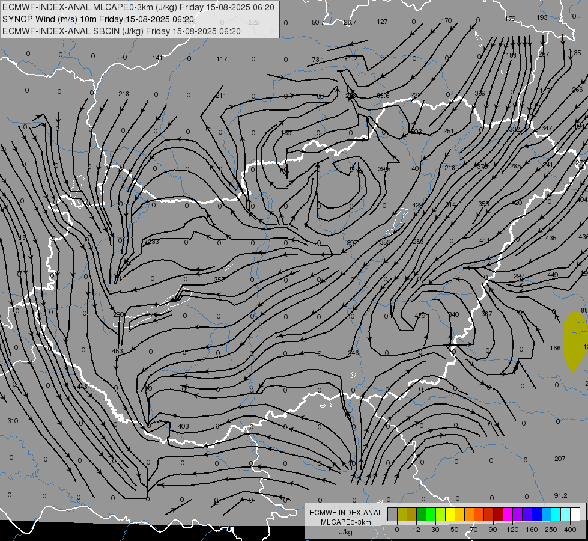Click the map value 297

519,276
